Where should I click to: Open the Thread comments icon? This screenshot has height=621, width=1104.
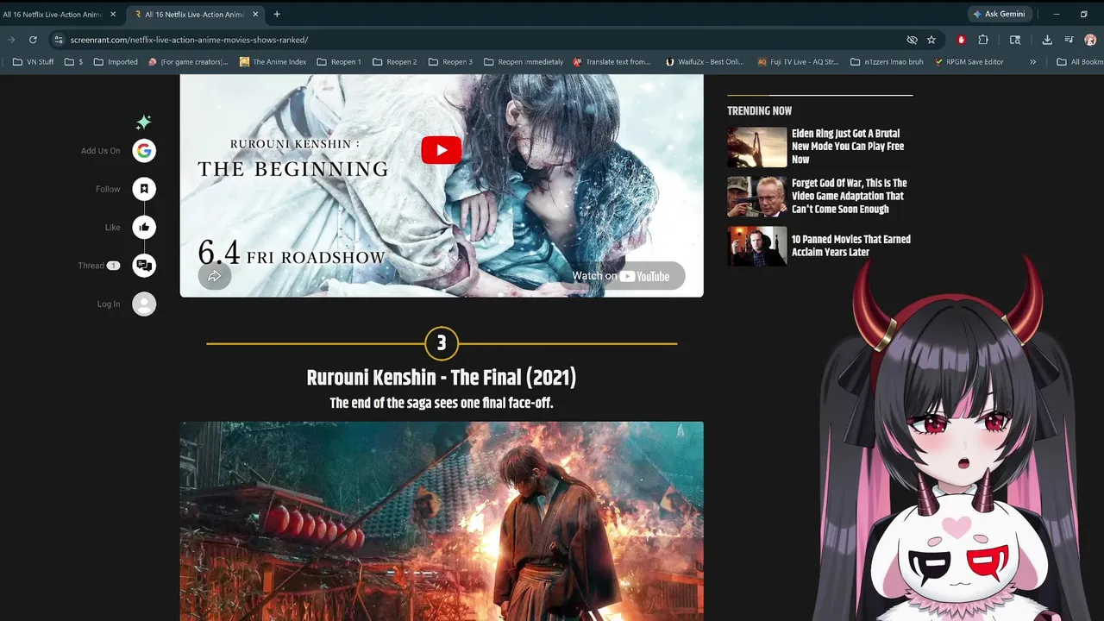[x=144, y=266]
